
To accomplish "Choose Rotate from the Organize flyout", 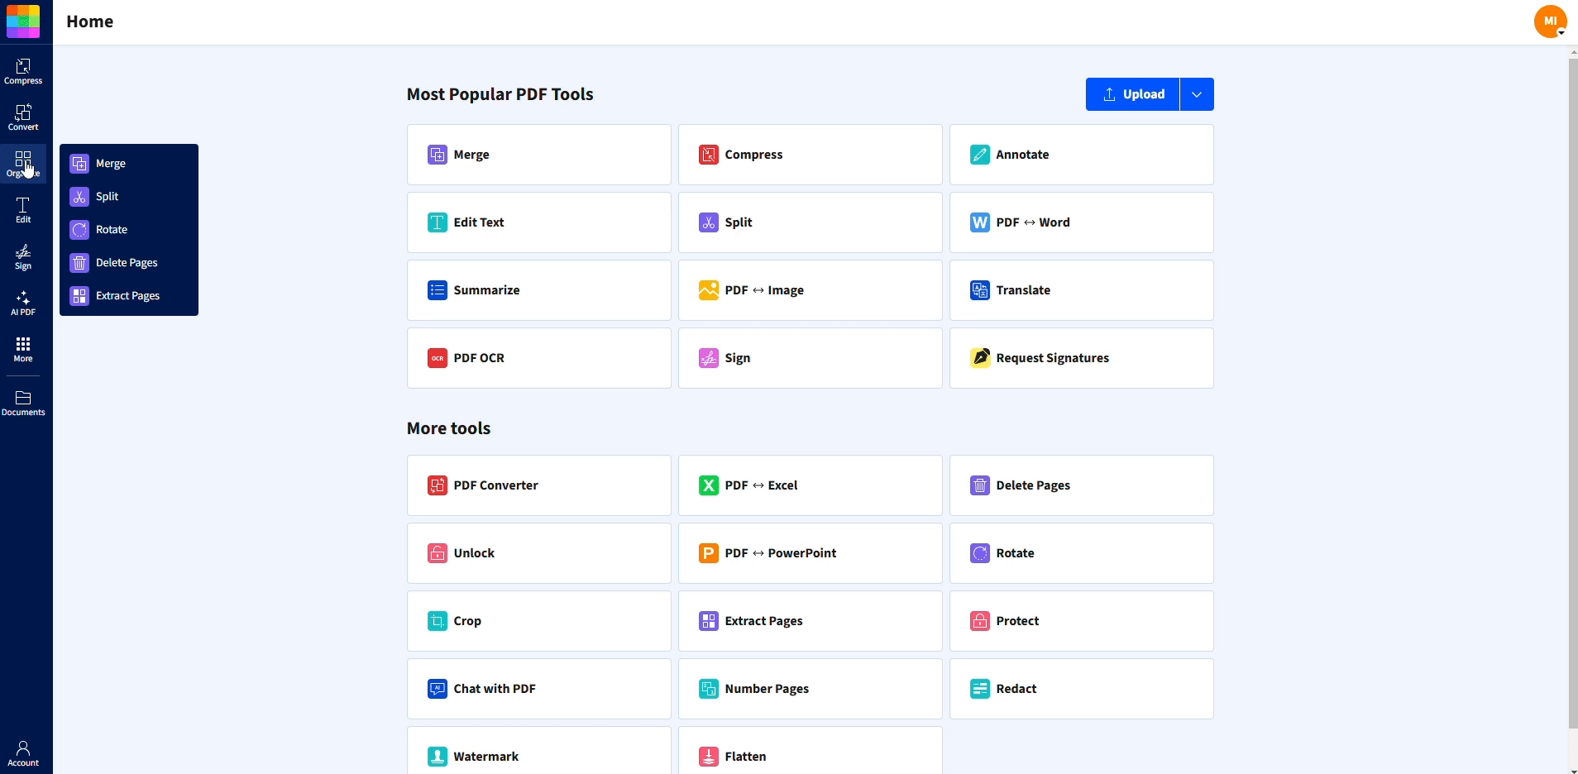I will [129, 230].
